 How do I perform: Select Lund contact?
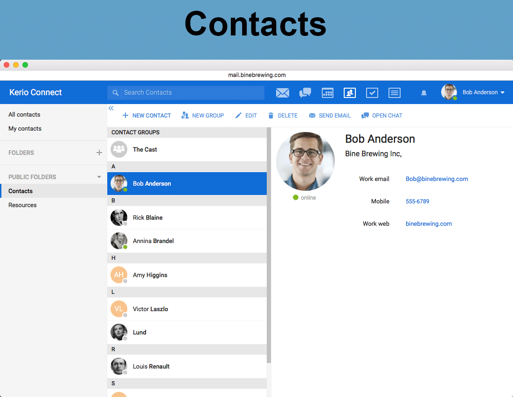[x=187, y=332]
